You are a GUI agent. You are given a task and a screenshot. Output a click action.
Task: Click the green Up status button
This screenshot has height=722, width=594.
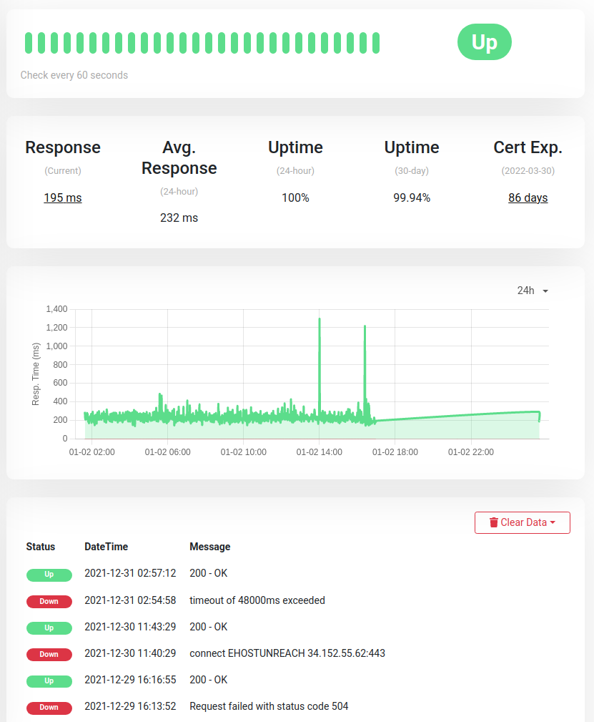[x=484, y=42]
